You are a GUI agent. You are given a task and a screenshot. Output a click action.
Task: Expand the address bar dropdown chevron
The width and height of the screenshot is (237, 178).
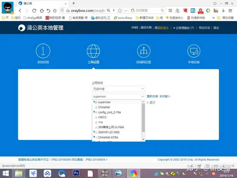click(x=125, y=11)
